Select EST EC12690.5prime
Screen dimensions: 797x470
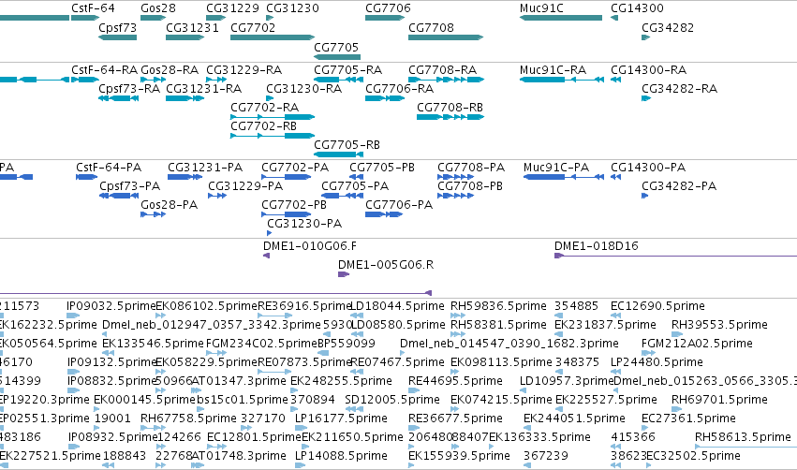(x=615, y=316)
